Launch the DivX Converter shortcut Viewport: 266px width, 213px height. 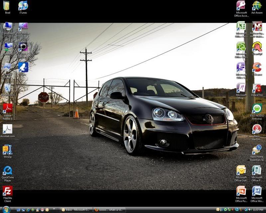23,50
